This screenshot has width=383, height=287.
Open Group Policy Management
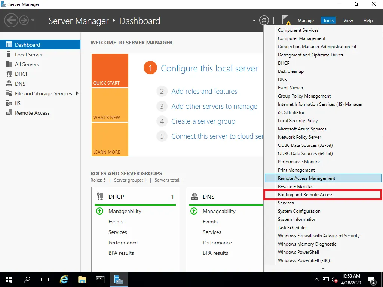pyautogui.click(x=323, y=96)
